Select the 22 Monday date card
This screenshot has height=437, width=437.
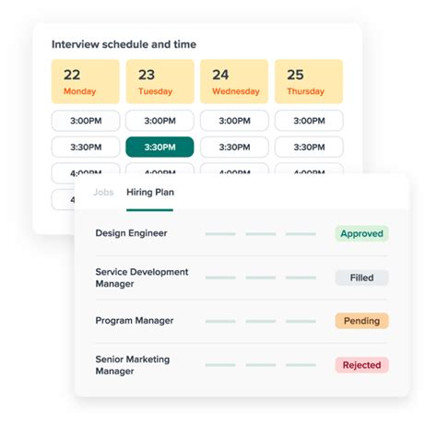click(x=86, y=81)
